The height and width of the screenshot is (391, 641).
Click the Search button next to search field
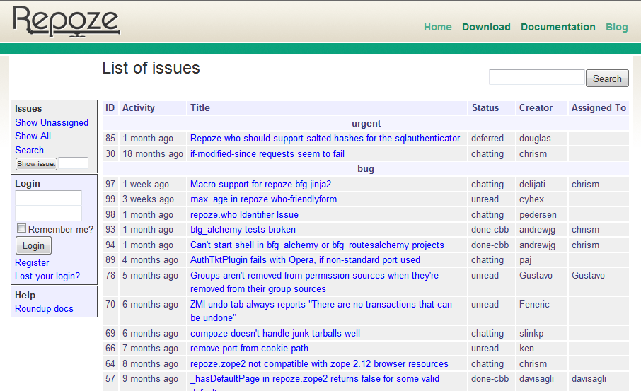607,78
